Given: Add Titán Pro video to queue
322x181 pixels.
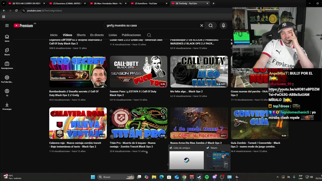Looking at the screenshot, I should [x=163, y=117].
